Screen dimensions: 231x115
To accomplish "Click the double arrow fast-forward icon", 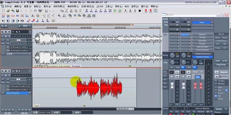I will (x=22, y=21).
